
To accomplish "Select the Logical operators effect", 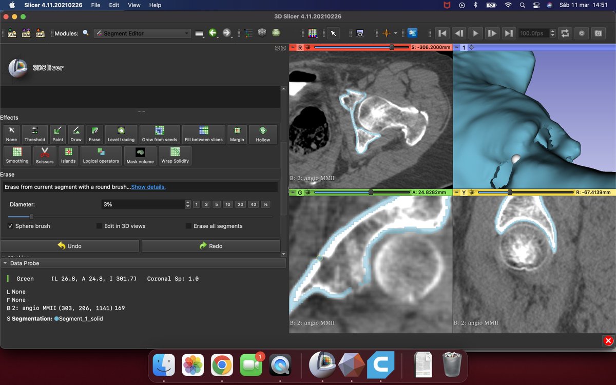I will 101,156.
